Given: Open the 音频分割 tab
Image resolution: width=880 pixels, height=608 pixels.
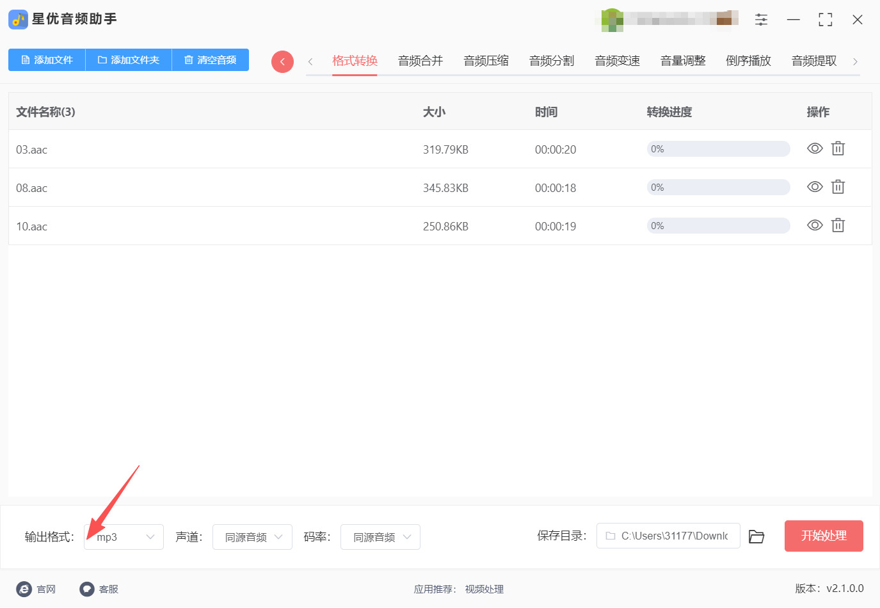Looking at the screenshot, I should (x=552, y=61).
